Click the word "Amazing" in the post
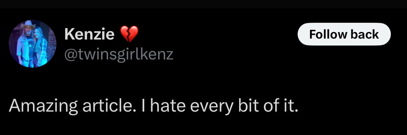 pos(43,106)
